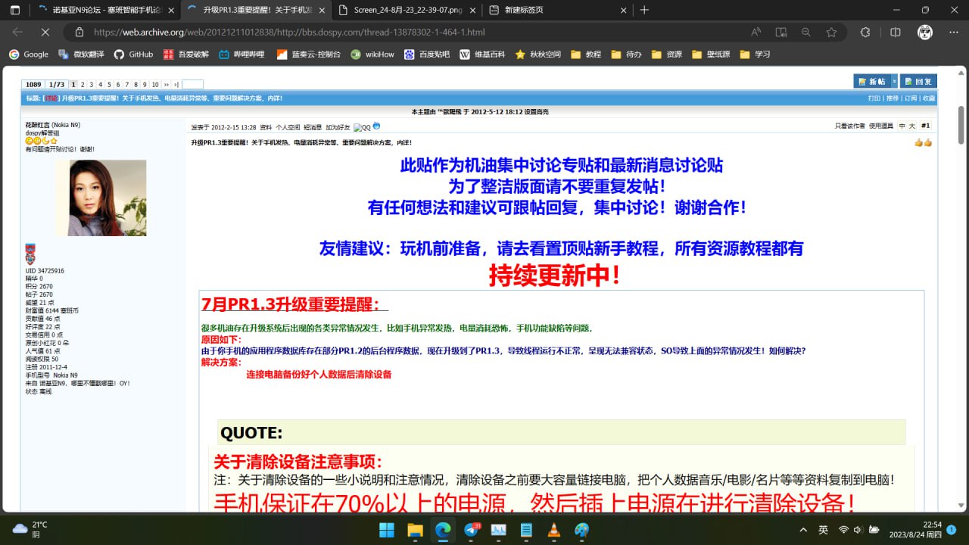Go to thread page 2
The width and height of the screenshot is (969, 545).
pyautogui.click(x=83, y=85)
